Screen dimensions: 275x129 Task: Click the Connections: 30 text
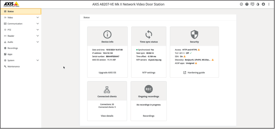[x=107, y=104]
